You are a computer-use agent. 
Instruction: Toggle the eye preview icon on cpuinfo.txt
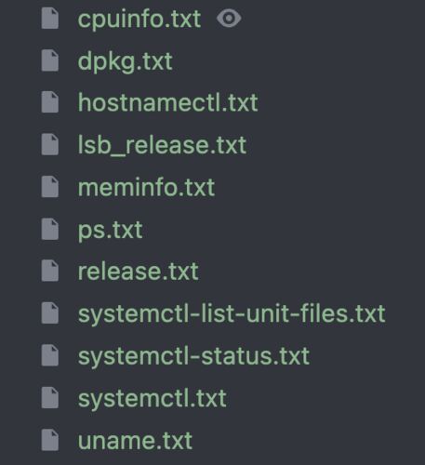pos(229,19)
